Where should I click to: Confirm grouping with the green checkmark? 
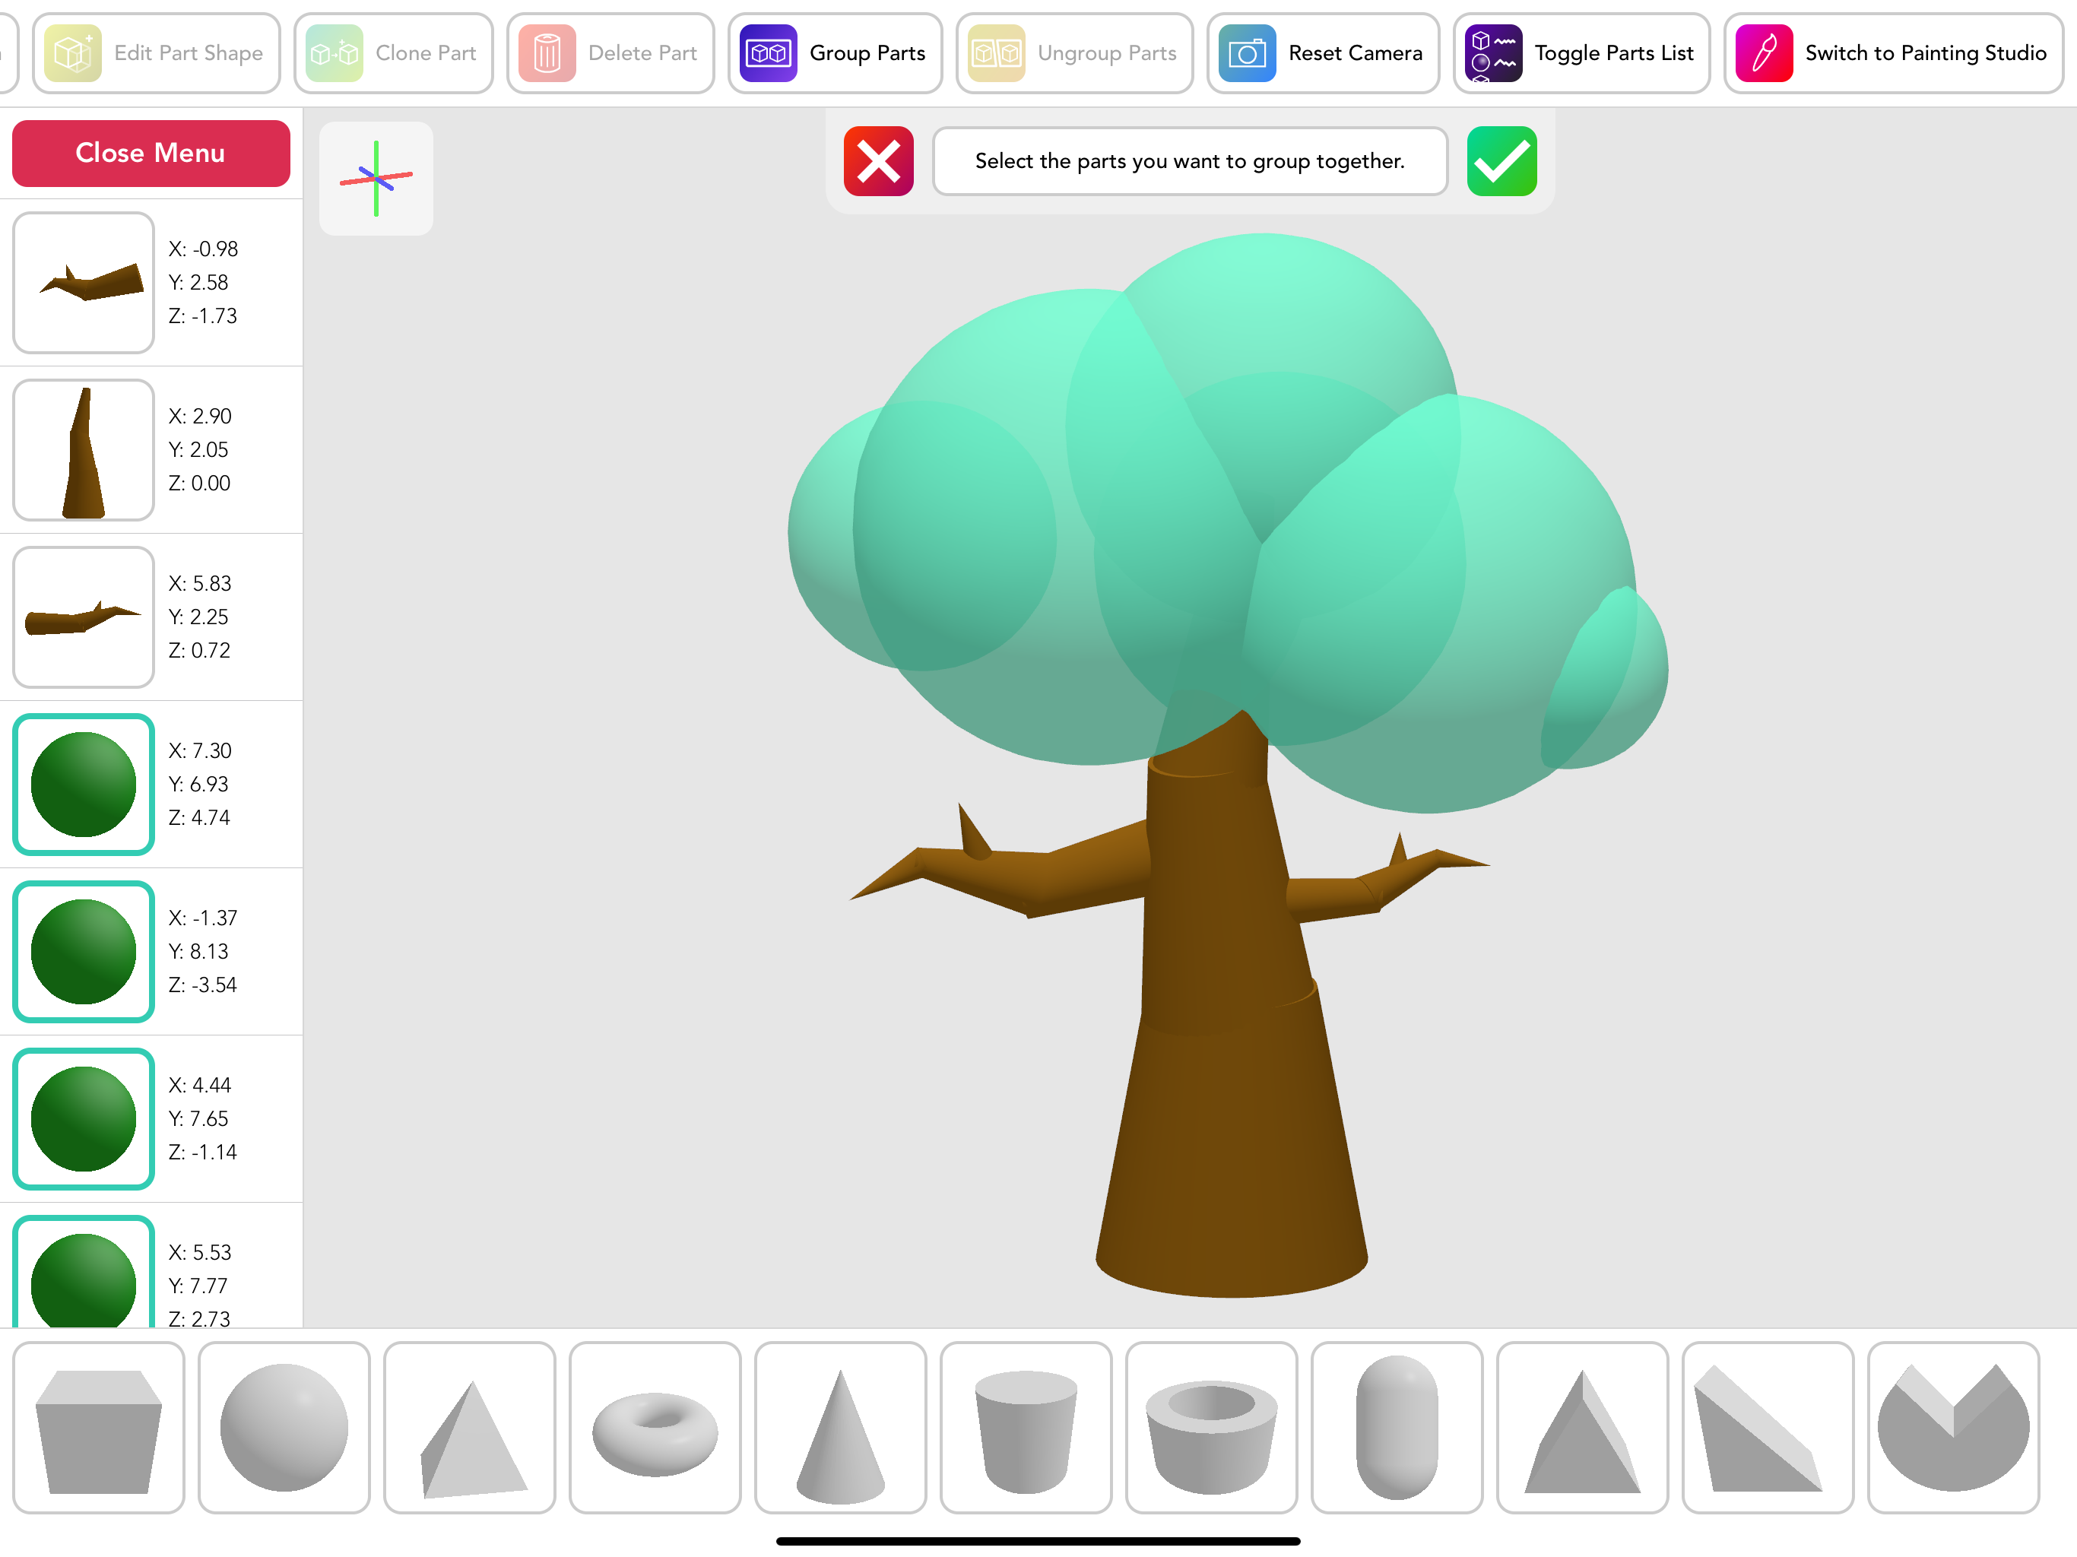point(1501,161)
